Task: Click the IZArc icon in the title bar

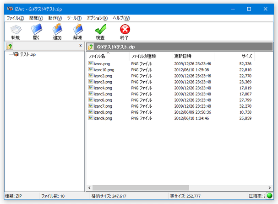Action: (x=10, y=9)
